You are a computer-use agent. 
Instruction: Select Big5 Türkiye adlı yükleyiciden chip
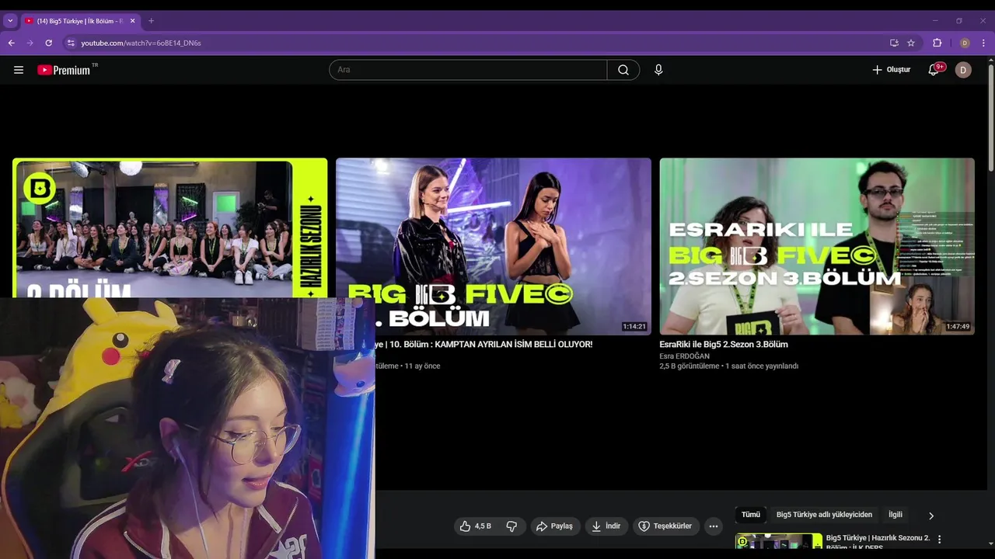[x=824, y=515]
